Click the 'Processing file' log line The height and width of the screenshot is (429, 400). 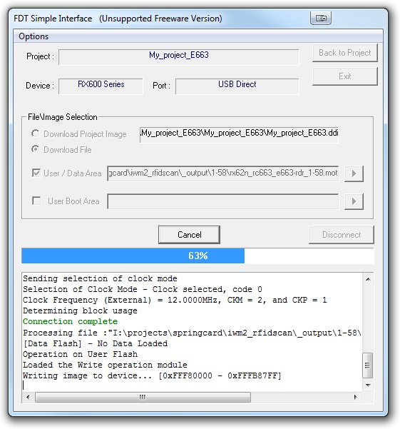coord(192,333)
